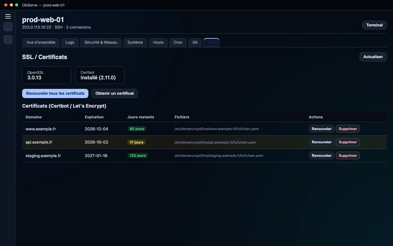Click the 80 jours badge
The width and height of the screenshot is (393, 246).
tap(137, 129)
